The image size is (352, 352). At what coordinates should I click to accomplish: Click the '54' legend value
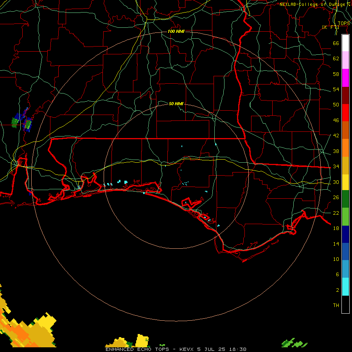(336, 89)
